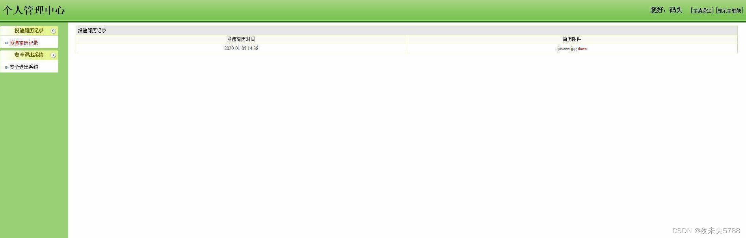
Task: Click the 显示主框架 link in header
Action: [729, 11]
